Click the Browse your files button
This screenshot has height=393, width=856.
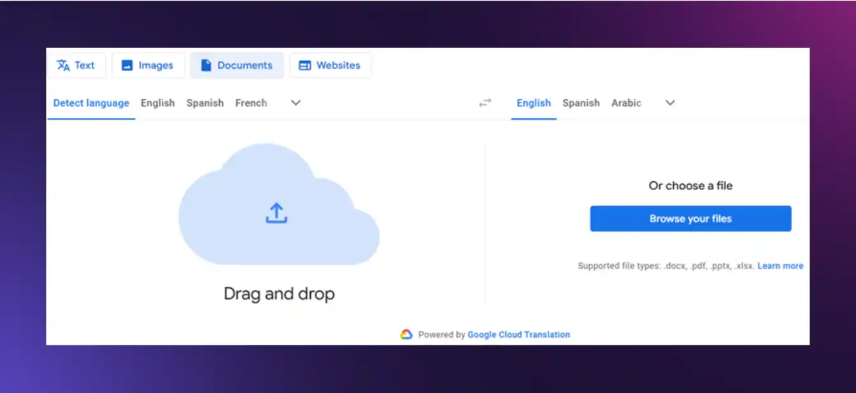[x=690, y=219]
